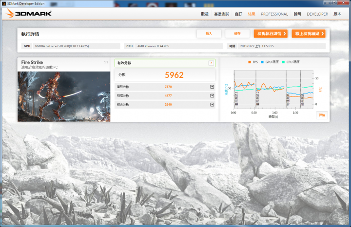Image resolution: width=351 pixels, height=227 pixels.
Task: Open the 歡迎 tab
Action: pyautogui.click(x=205, y=14)
